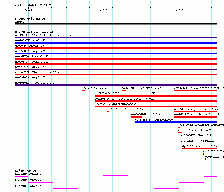Click the nsv553827 Cooper2011 label
This screenshot has height=192, width=224.
32,51
